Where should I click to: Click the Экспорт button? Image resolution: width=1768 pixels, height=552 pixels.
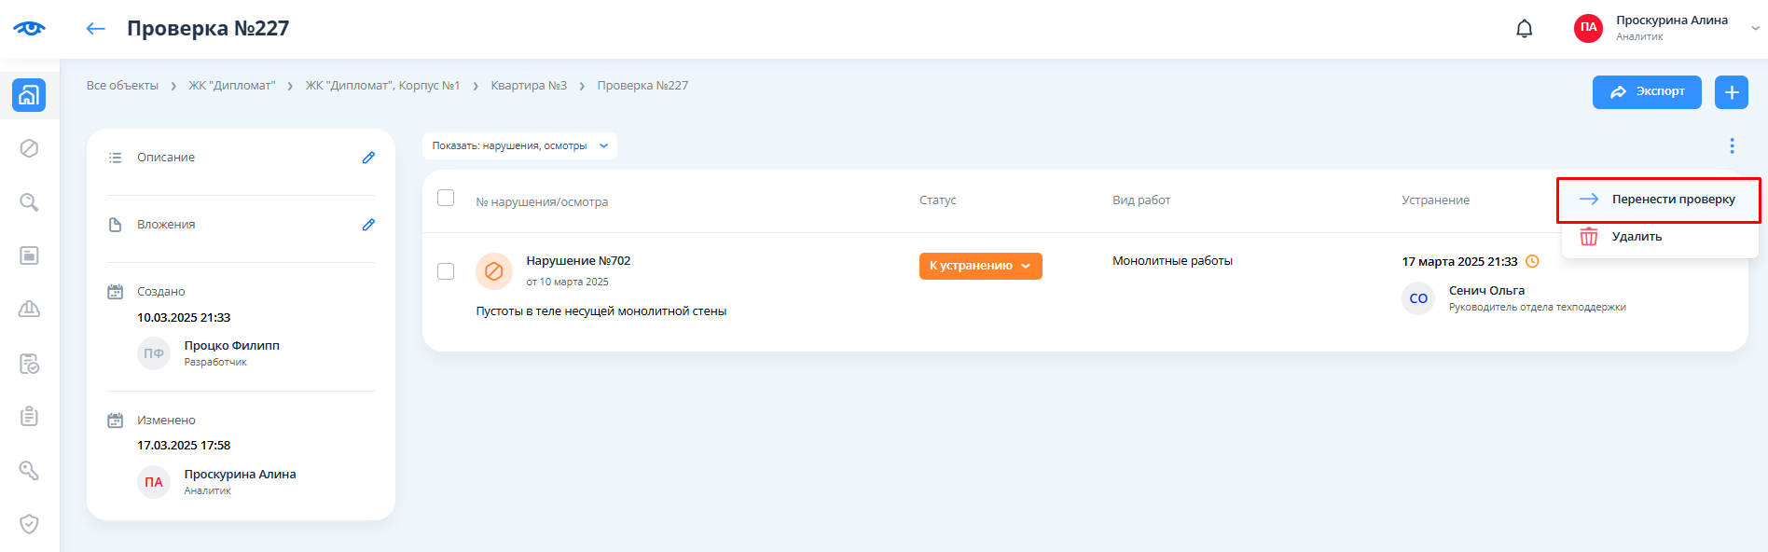pos(1646,92)
